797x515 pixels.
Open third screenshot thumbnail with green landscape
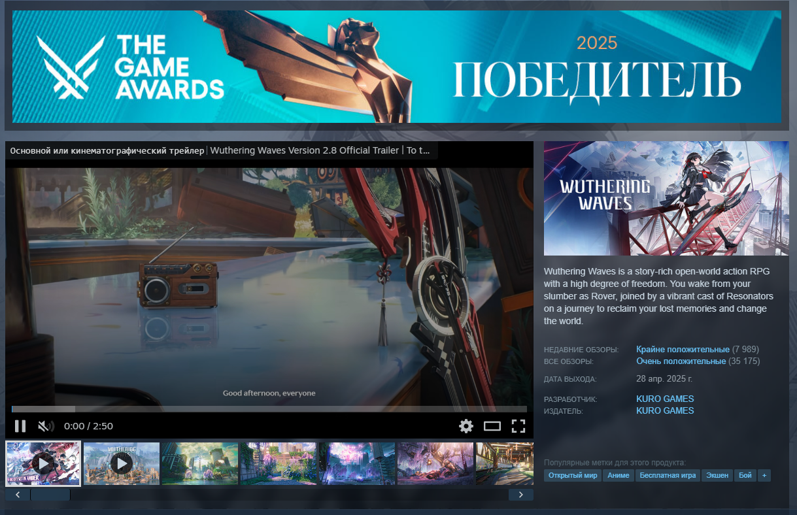200,463
